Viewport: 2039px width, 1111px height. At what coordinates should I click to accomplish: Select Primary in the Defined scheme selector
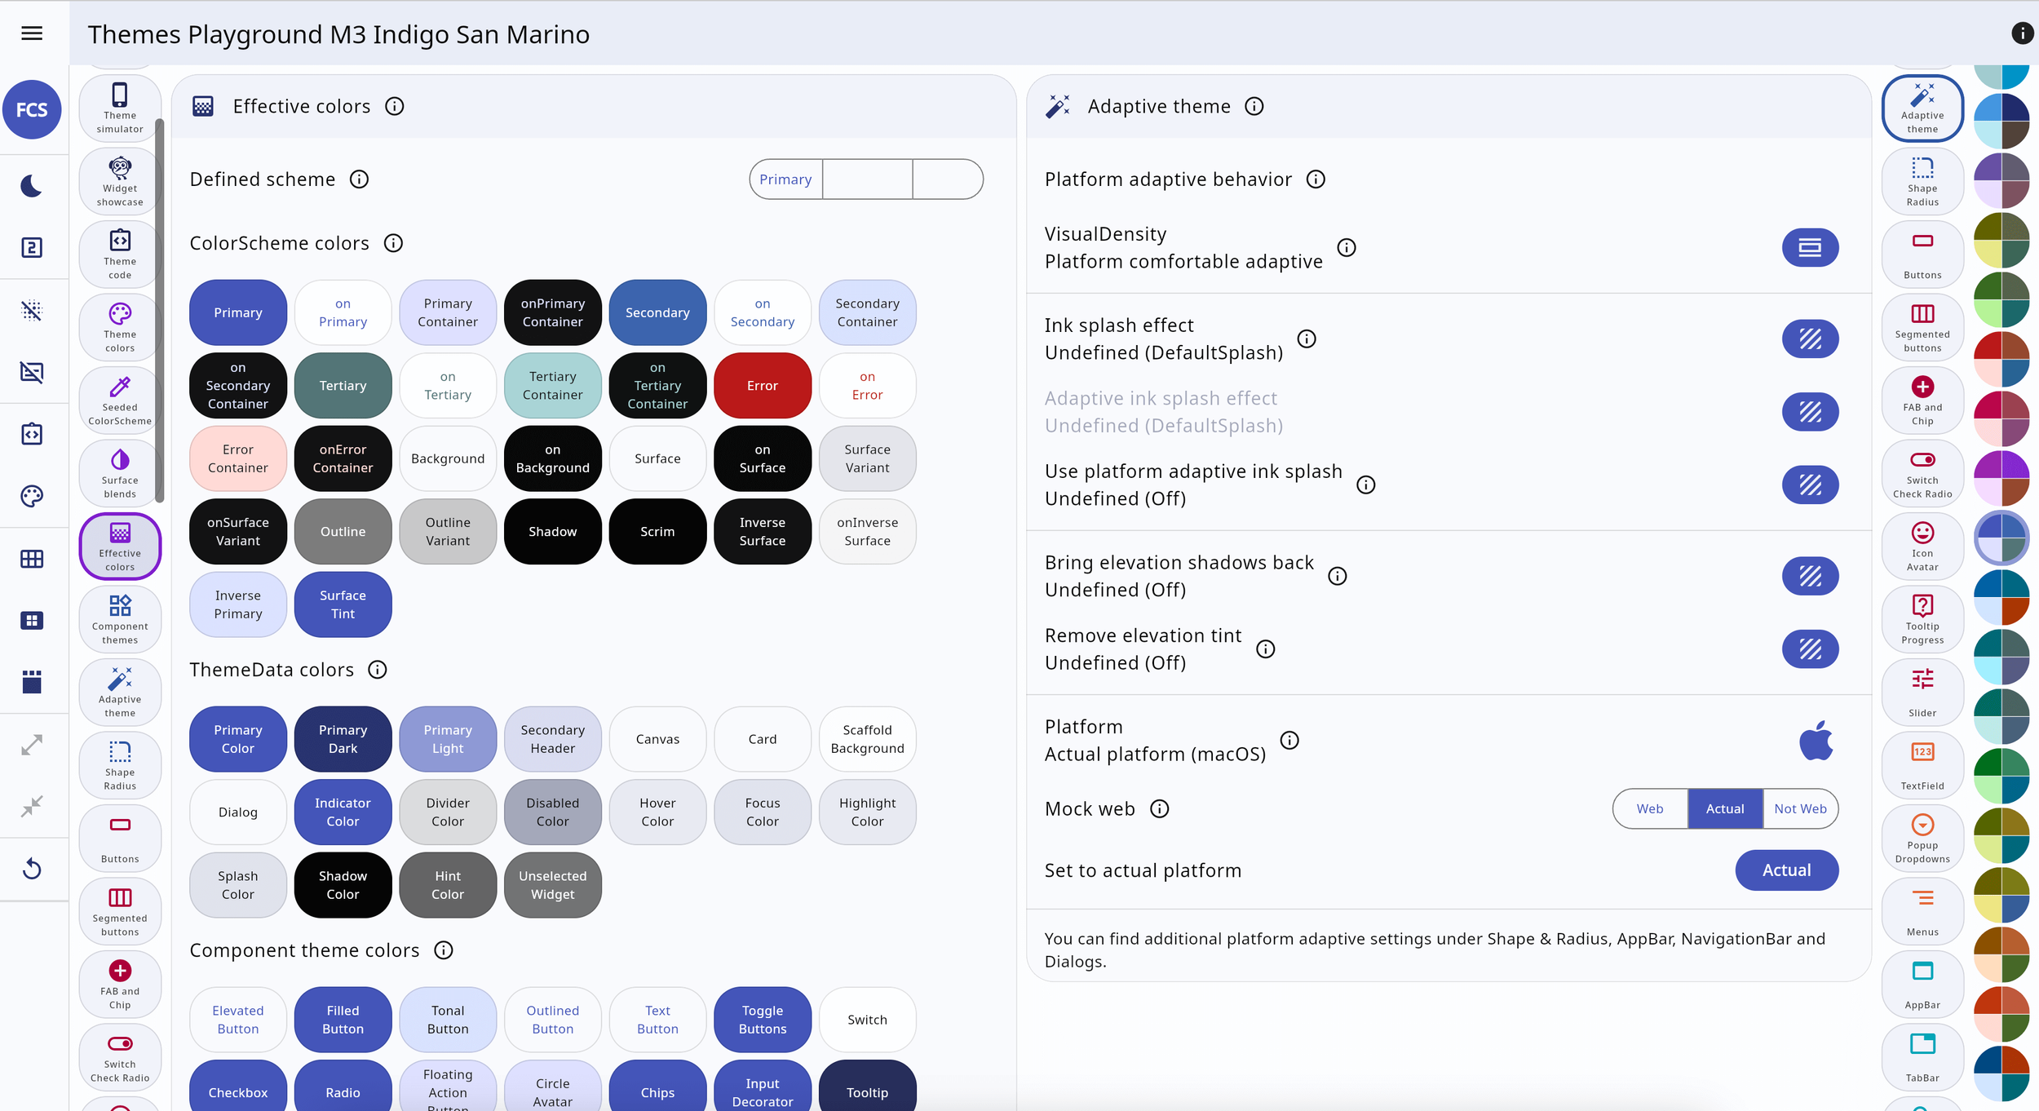785,179
